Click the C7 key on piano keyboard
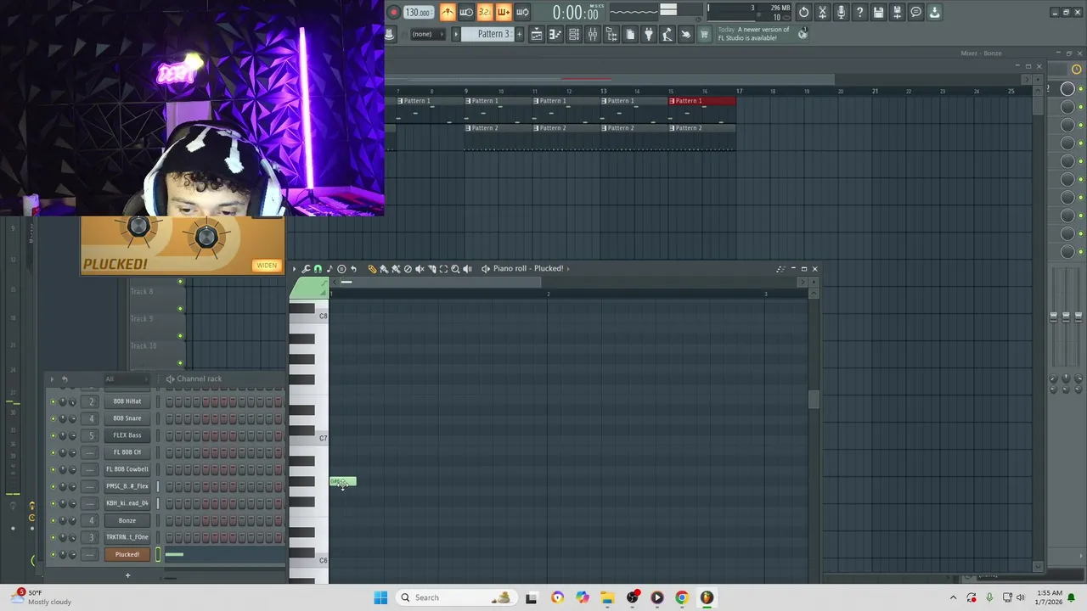 (308, 438)
